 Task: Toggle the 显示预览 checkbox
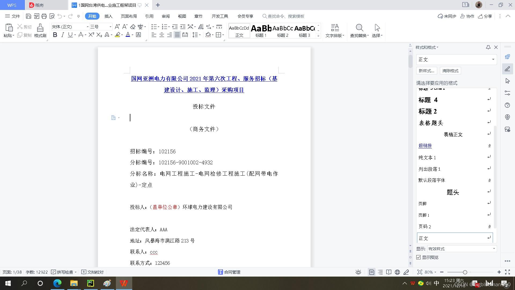tap(418, 257)
